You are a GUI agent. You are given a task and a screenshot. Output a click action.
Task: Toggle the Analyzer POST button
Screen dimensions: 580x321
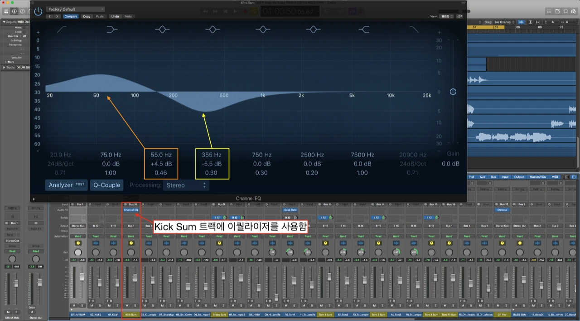[66, 185]
